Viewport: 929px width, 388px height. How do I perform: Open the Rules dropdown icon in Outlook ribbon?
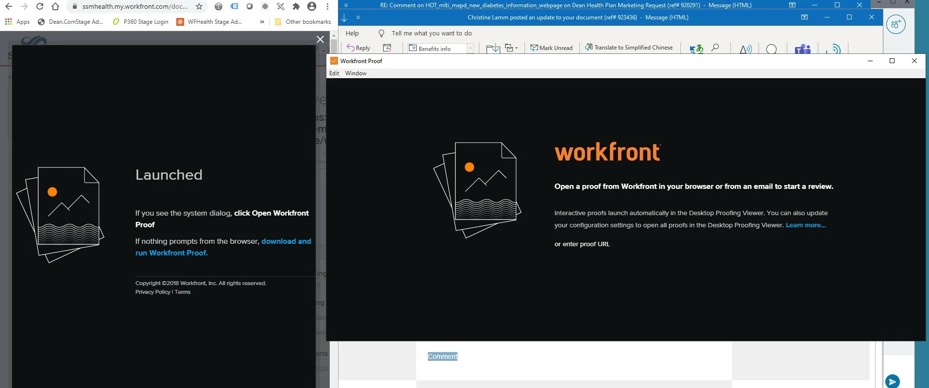click(x=511, y=48)
